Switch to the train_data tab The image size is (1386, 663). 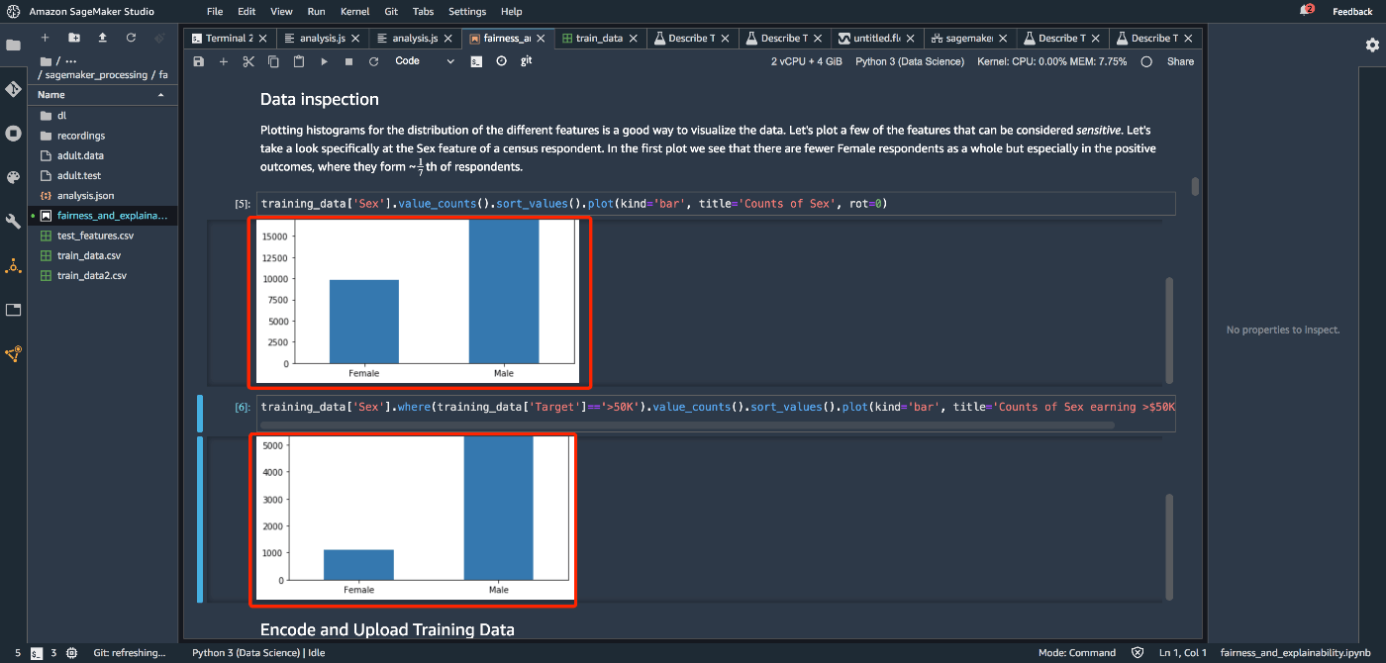tap(599, 39)
